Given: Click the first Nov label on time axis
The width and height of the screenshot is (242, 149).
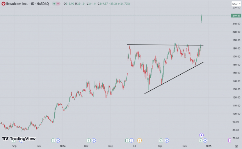Looking at the screenshot, I should (39, 146).
